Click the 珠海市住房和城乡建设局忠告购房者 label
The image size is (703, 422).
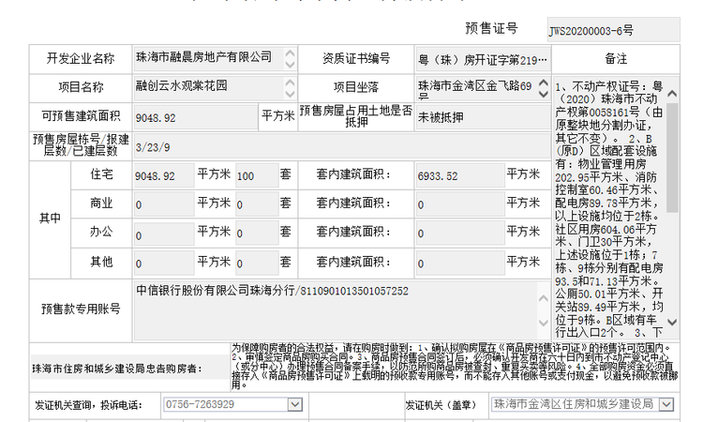point(117,369)
